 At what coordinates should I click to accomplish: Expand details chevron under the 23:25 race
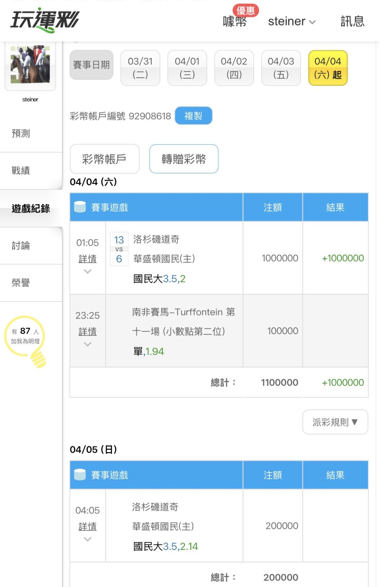tap(88, 344)
